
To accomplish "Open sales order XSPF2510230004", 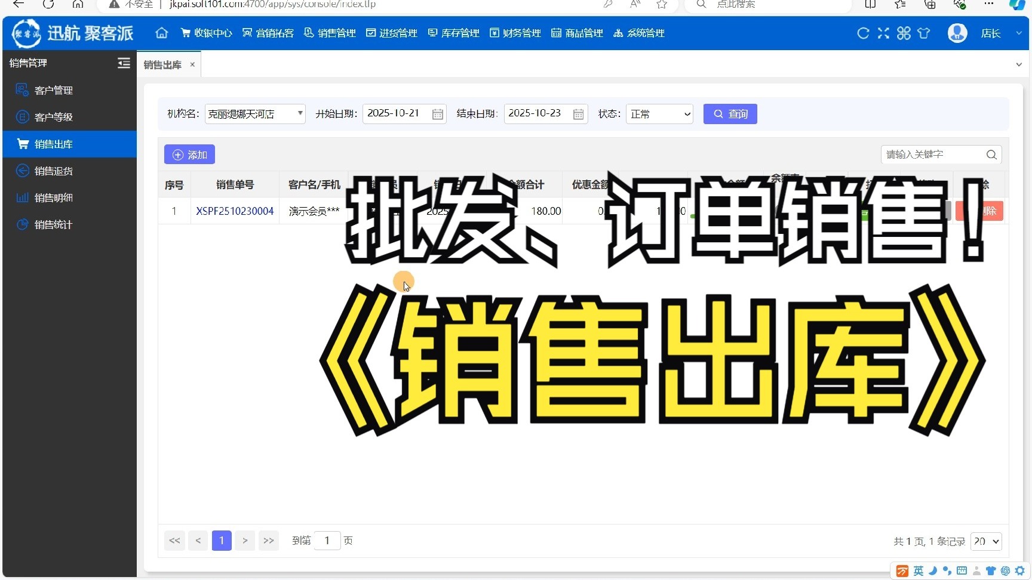I will pyautogui.click(x=235, y=211).
